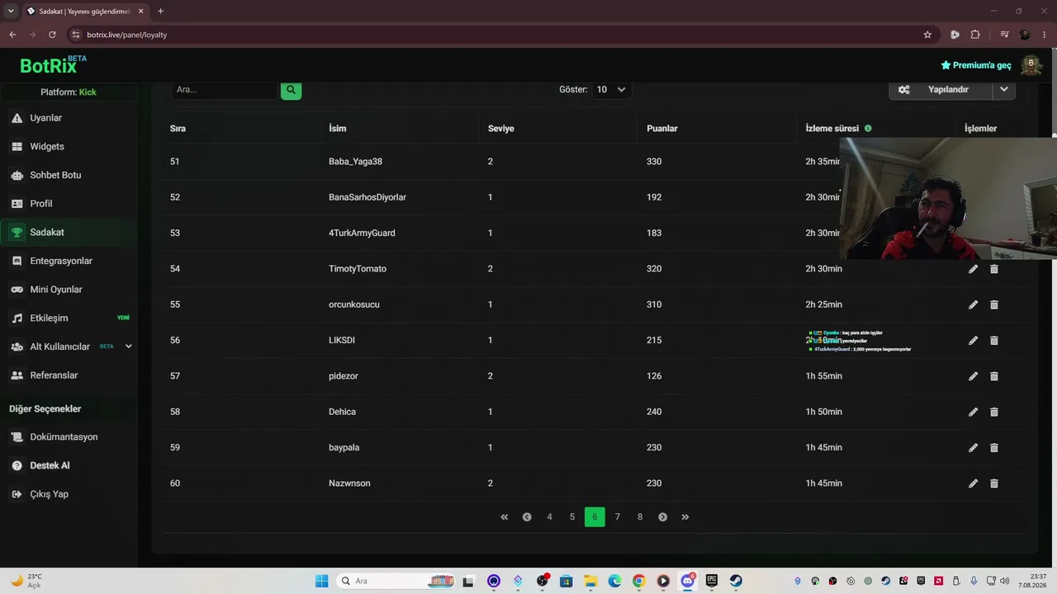Delete the orcunkosucu entry trash icon
This screenshot has height=594, width=1057.
tap(993, 304)
